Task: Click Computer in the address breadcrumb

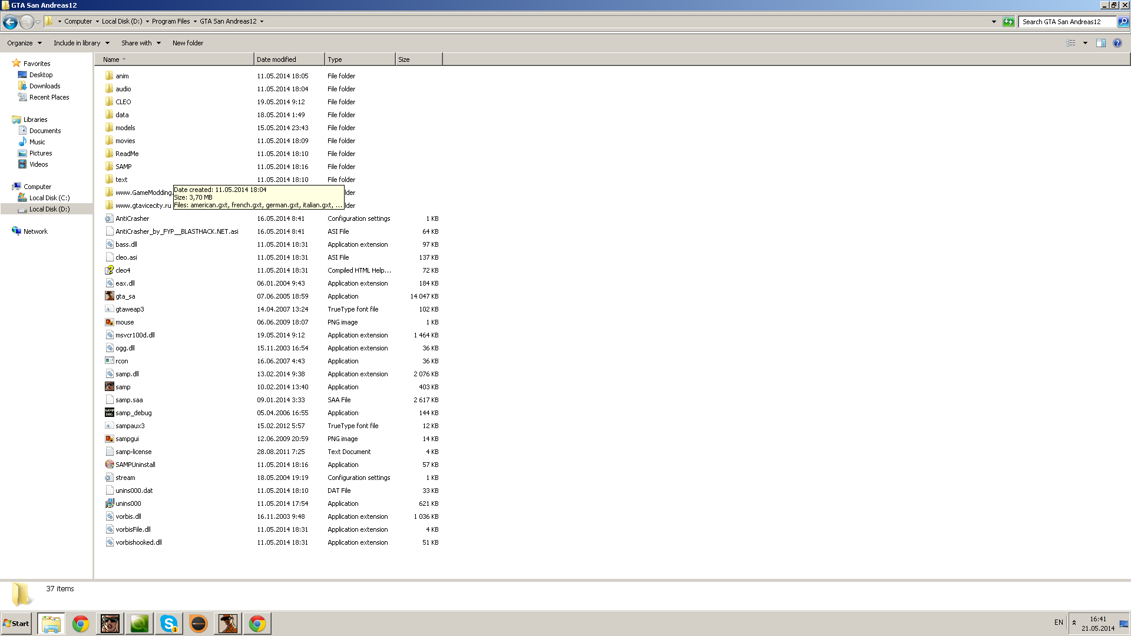Action: (x=78, y=21)
